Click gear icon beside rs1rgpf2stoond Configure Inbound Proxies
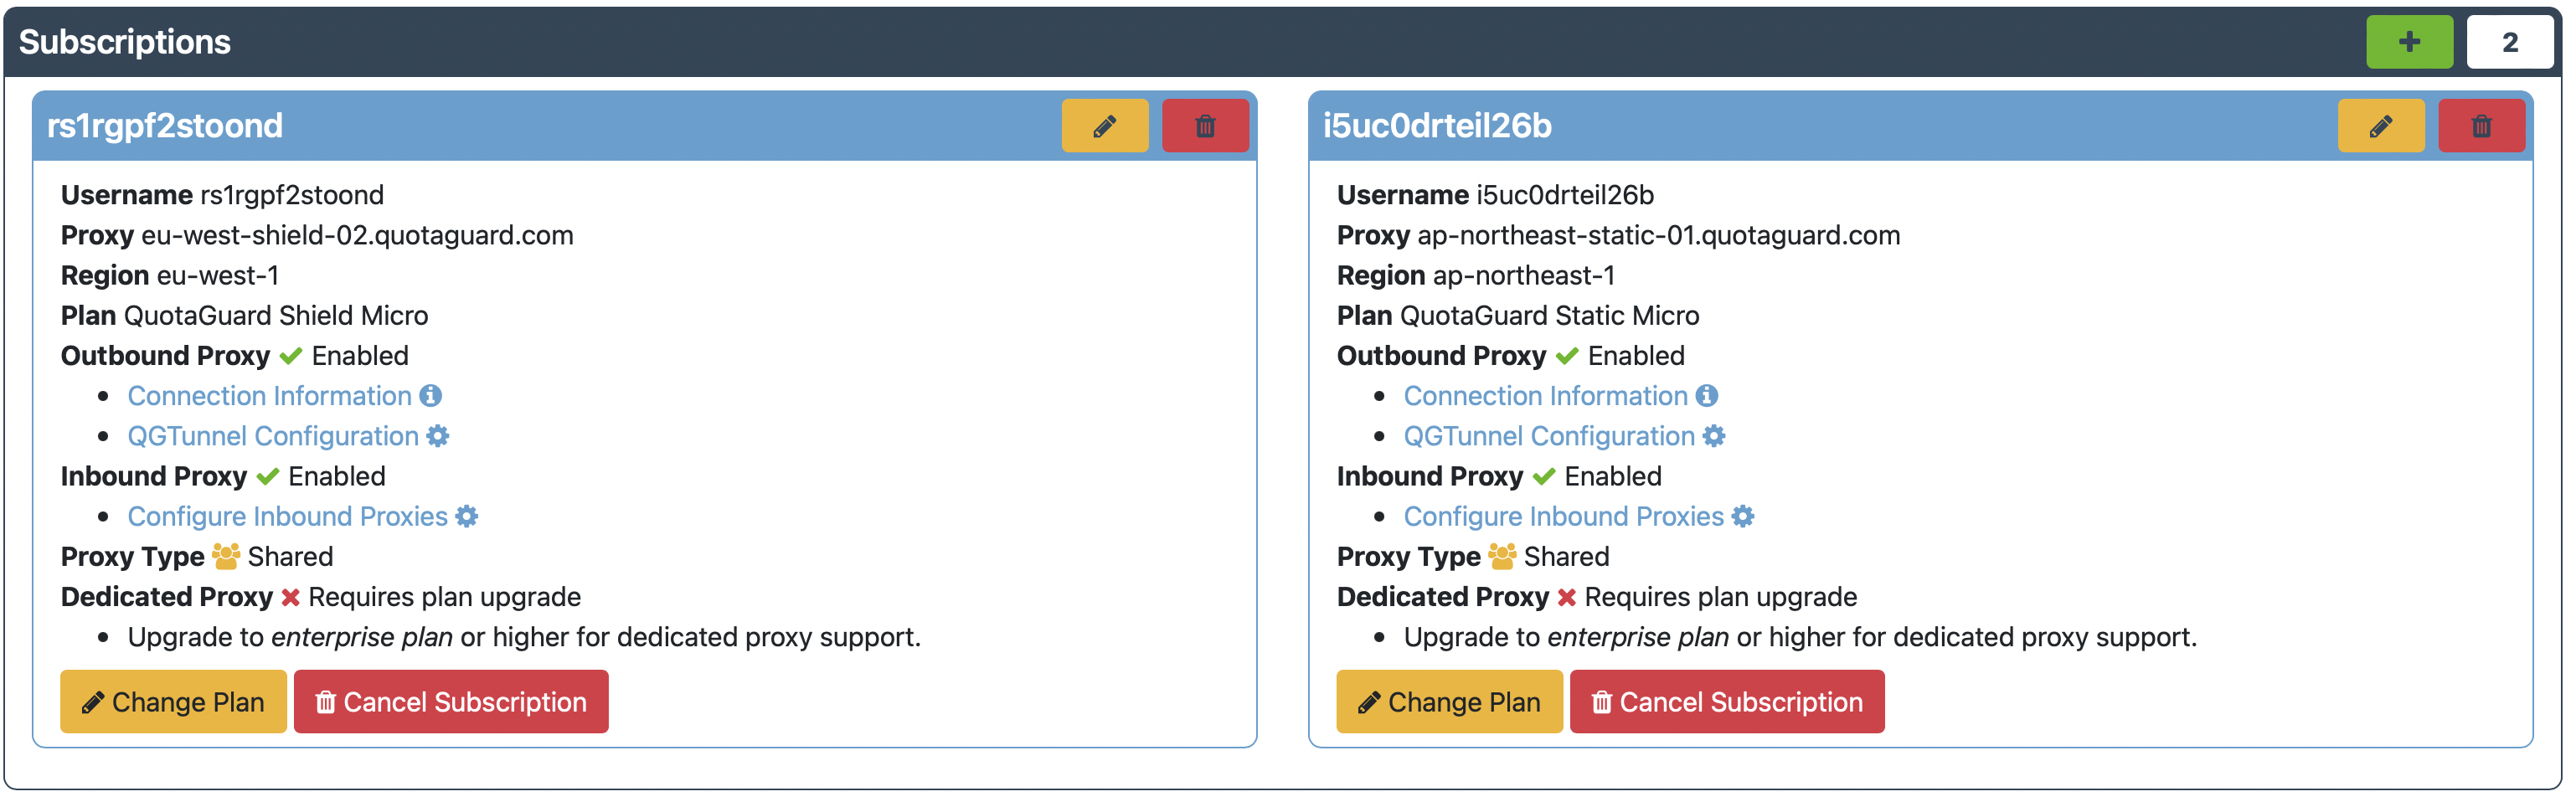Screen dimensions: 2576x807 coord(467,516)
